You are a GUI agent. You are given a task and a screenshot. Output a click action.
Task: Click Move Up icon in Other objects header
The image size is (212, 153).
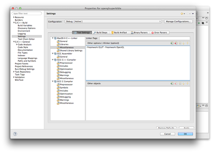click(x=184, y=83)
